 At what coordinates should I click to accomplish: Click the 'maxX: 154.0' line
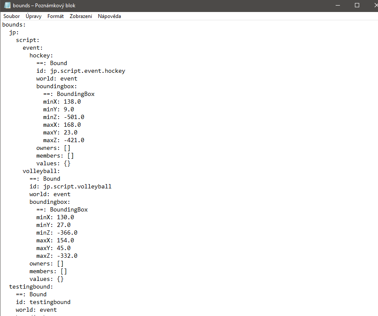pos(55,241)
